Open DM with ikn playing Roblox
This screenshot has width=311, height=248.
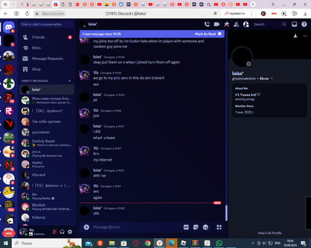pyautogui.click(x=47, y=196)
